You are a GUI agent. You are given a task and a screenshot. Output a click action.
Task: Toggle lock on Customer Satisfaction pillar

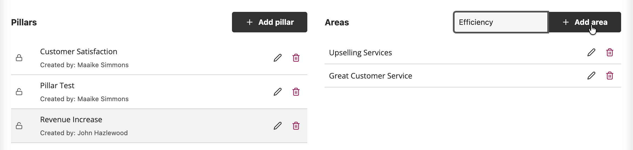click(x=19, y=58)
